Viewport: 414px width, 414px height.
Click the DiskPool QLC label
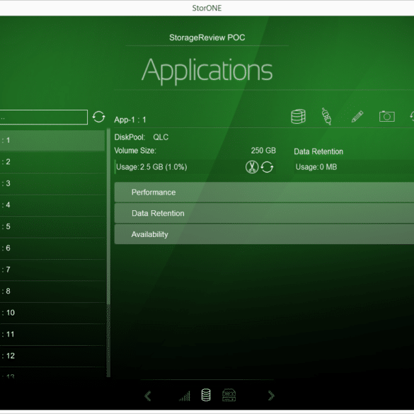[142, 137]
